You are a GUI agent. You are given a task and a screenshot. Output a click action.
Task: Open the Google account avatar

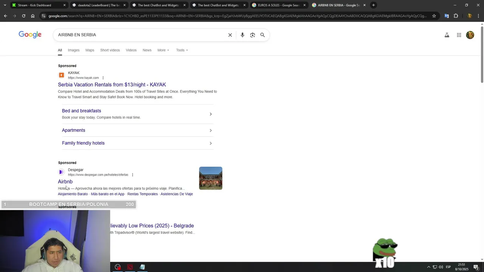point(470,35)
